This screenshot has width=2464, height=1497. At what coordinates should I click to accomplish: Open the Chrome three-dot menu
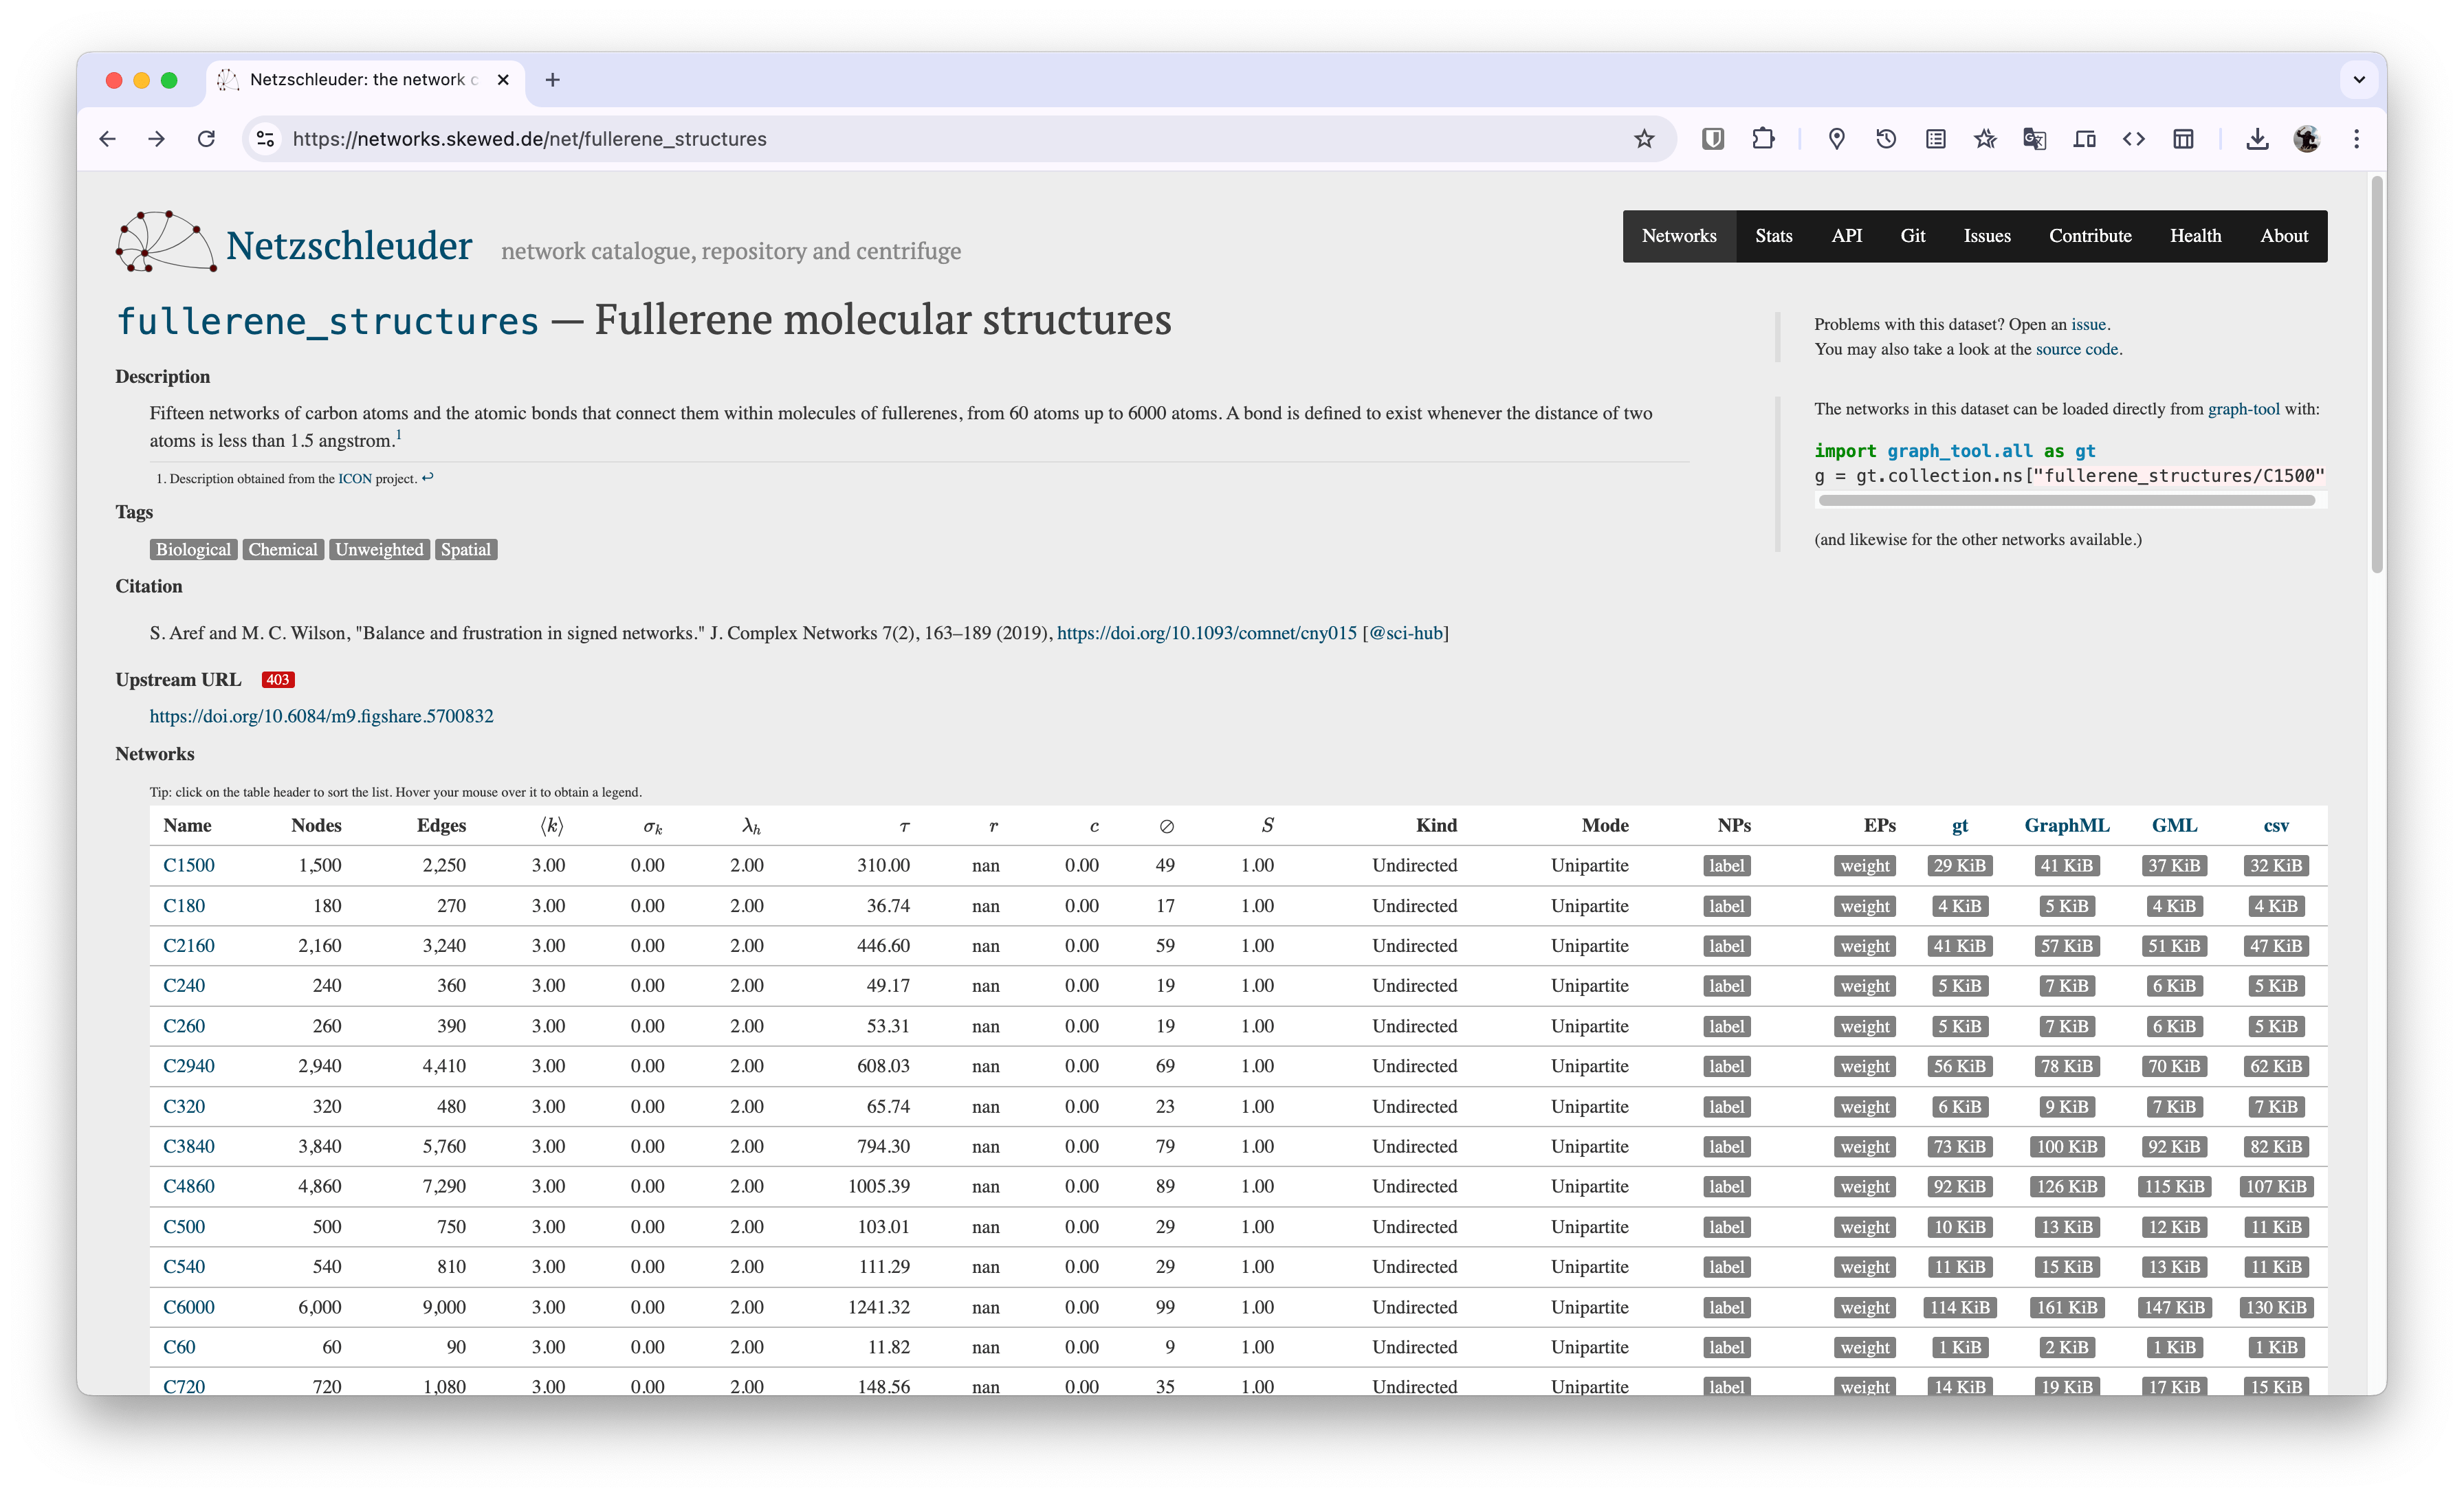[x=2356, y=139]
